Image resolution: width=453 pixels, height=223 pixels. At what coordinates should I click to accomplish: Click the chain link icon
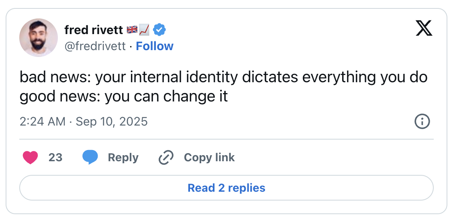pos(165,158)
